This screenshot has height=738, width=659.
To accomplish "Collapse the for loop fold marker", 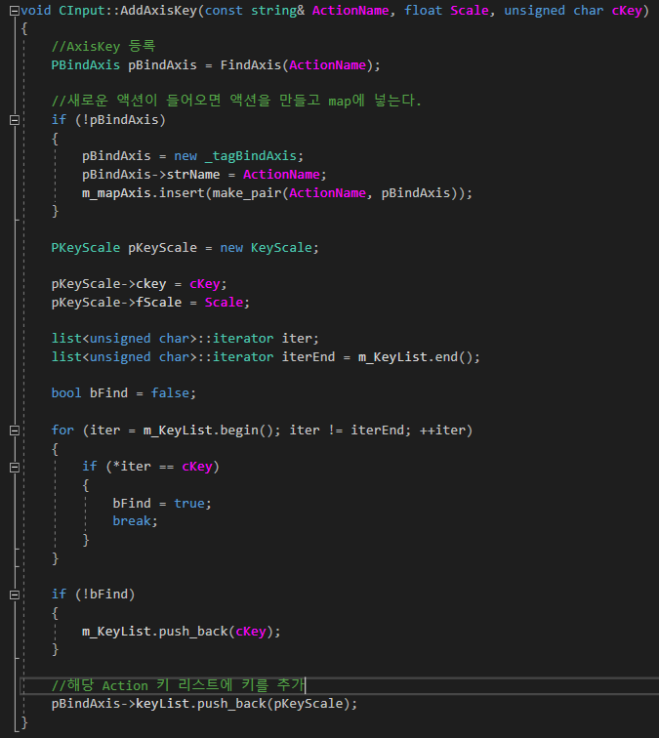I will [x=15, y=430].
